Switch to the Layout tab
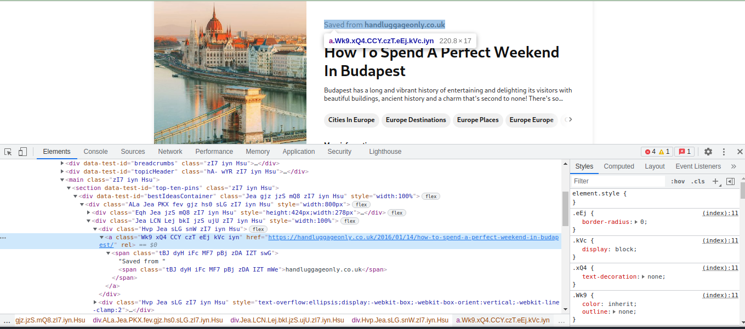This screenshot has height=329, width=745. (x=655, y=166)
